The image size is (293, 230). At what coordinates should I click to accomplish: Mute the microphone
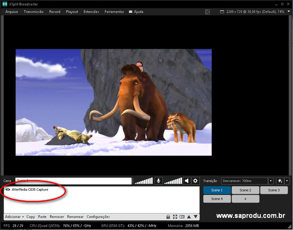point(159,181)
